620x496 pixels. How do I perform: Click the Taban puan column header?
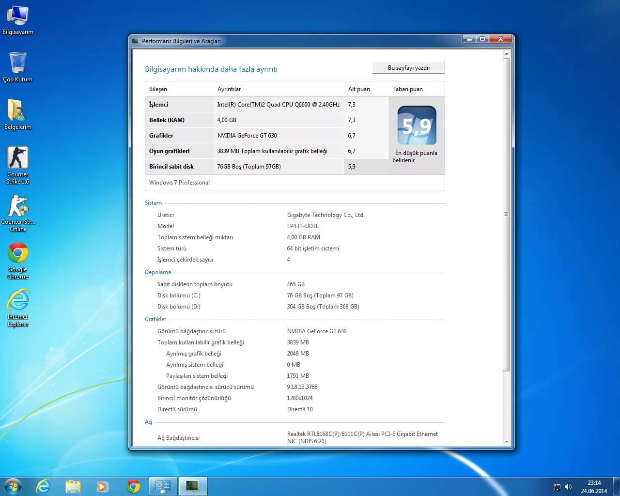407,89
